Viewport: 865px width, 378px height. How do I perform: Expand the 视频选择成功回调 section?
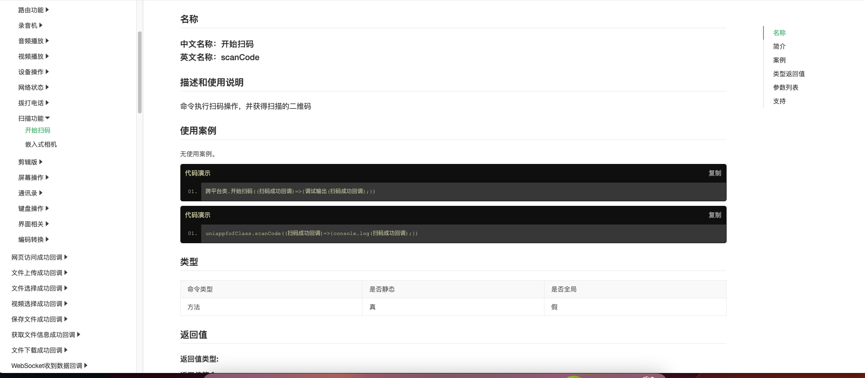[39, 304]
